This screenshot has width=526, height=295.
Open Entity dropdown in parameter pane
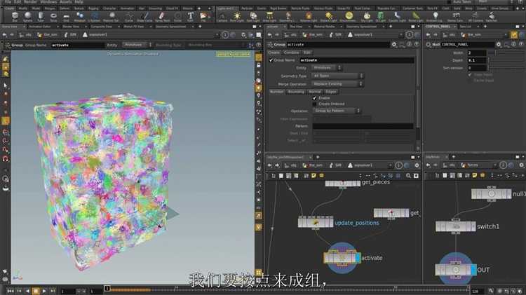pos(327,68)
